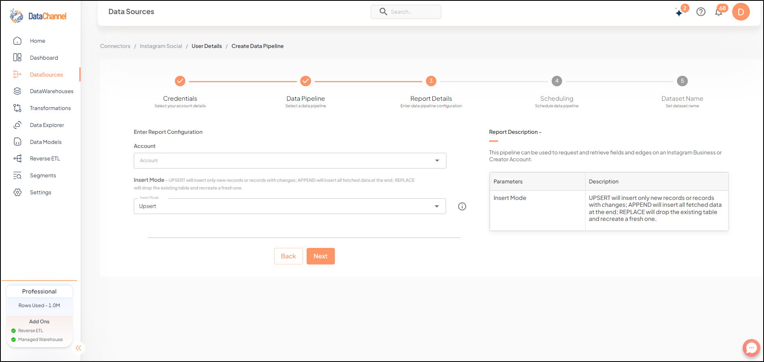Image resolution: width=764 pixels, height=362 pixels.
Task: Open user avatar D menu
Action: [x=741, y=12]
